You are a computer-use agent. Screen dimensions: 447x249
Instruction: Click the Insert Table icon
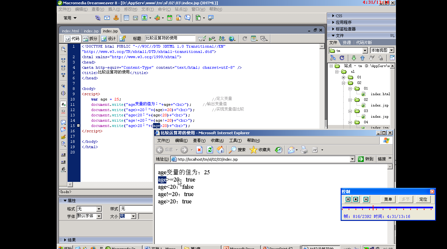(127, 18)
